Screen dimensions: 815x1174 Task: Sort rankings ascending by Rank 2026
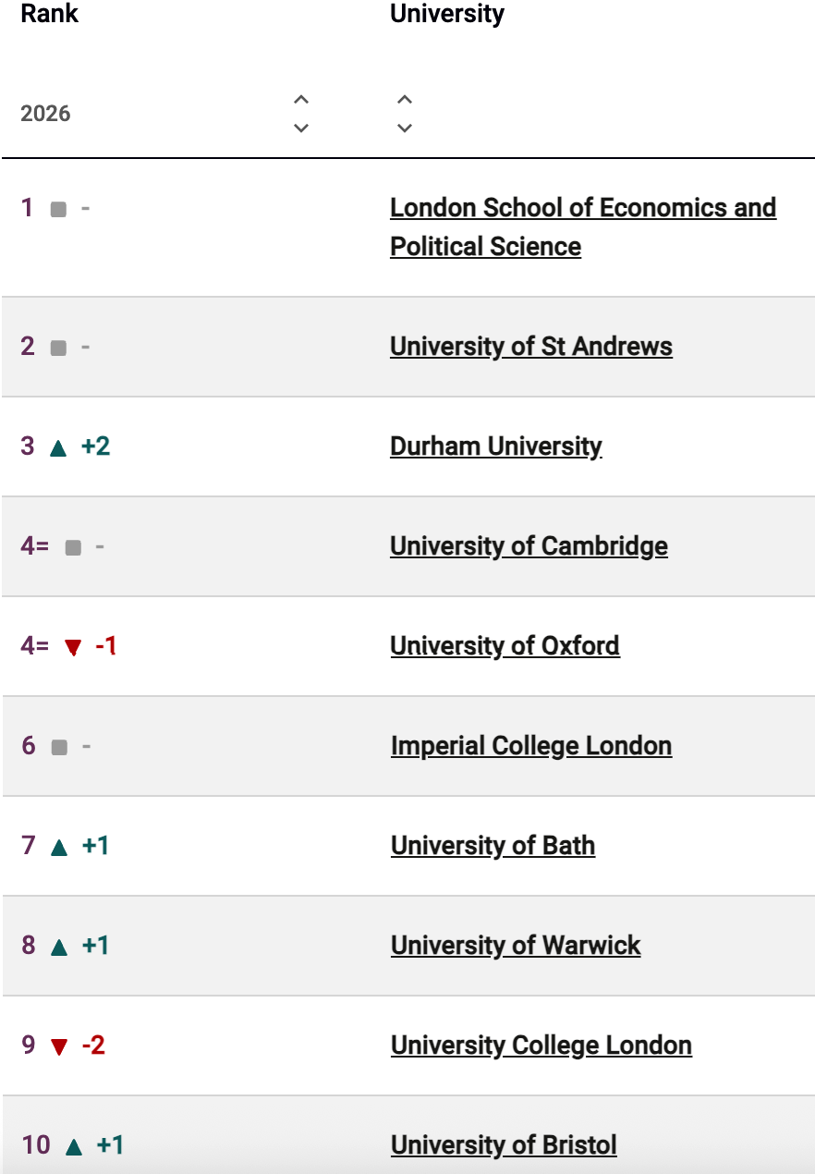300,100
